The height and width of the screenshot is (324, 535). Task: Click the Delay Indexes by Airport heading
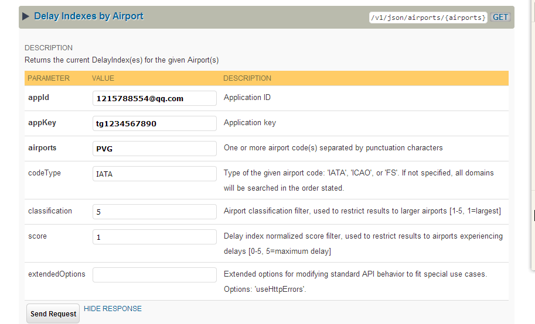pyautogui.click(x=88, y=16)
